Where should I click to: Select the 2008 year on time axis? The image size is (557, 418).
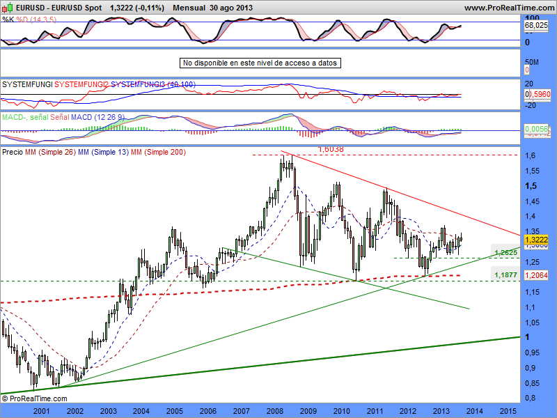(275, 411)
